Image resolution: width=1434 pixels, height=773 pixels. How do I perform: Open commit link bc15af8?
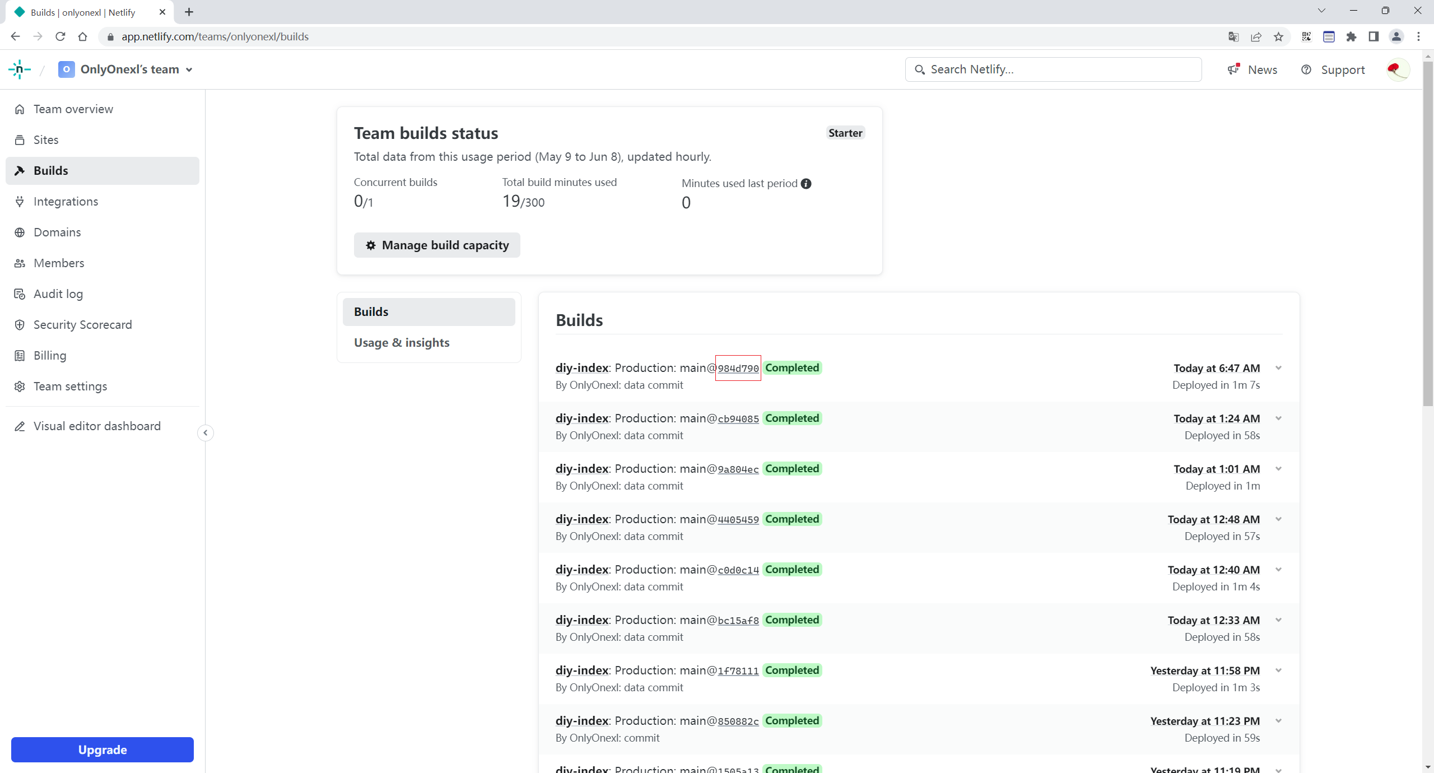click(x=738, y=621)
